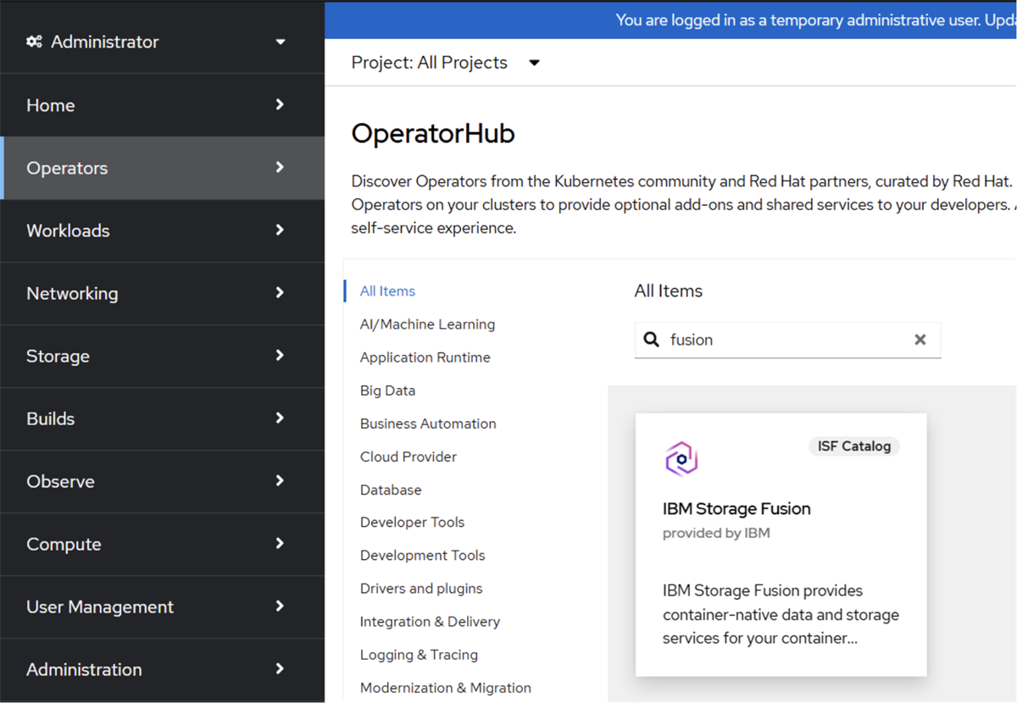Click the temporary administrative user banner

tap(670, 19)
